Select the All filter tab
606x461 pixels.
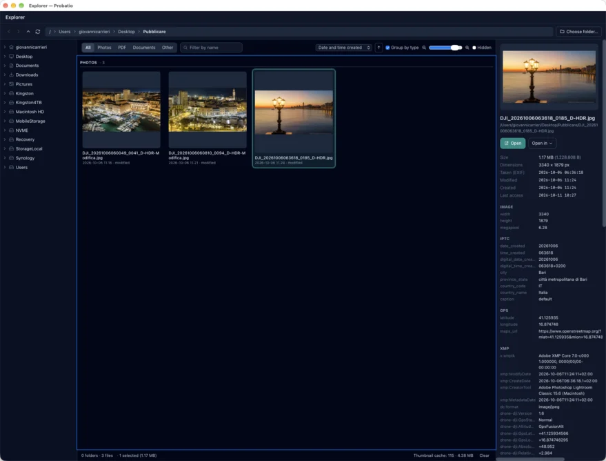point(88,48)
